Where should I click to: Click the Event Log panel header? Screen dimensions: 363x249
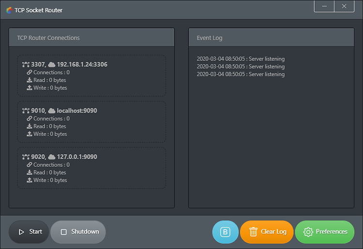click(x=271, y=37)
